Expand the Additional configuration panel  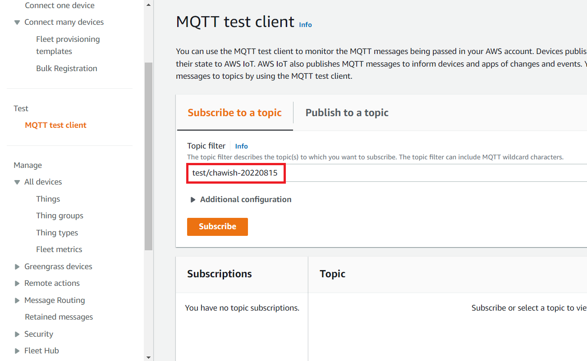coord(193,199)
